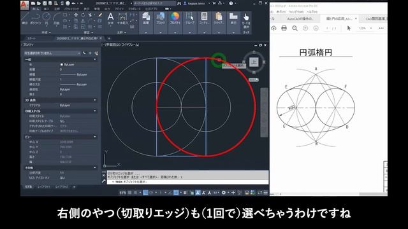Toggle grid display in status bar

pyautogui.click(x=130, y=193)
